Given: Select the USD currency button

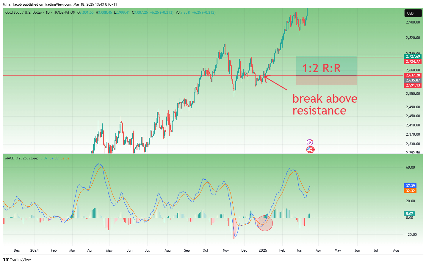Looking at the screenshot, I should coord(413,13).
